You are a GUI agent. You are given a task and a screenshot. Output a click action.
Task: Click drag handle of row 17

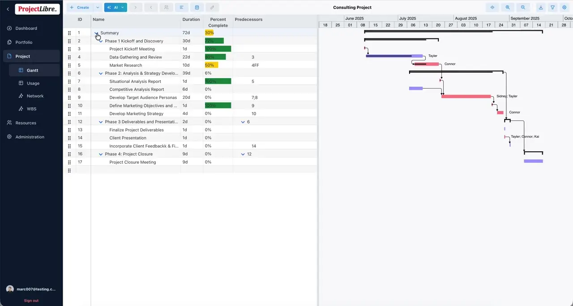click(69, 162)
